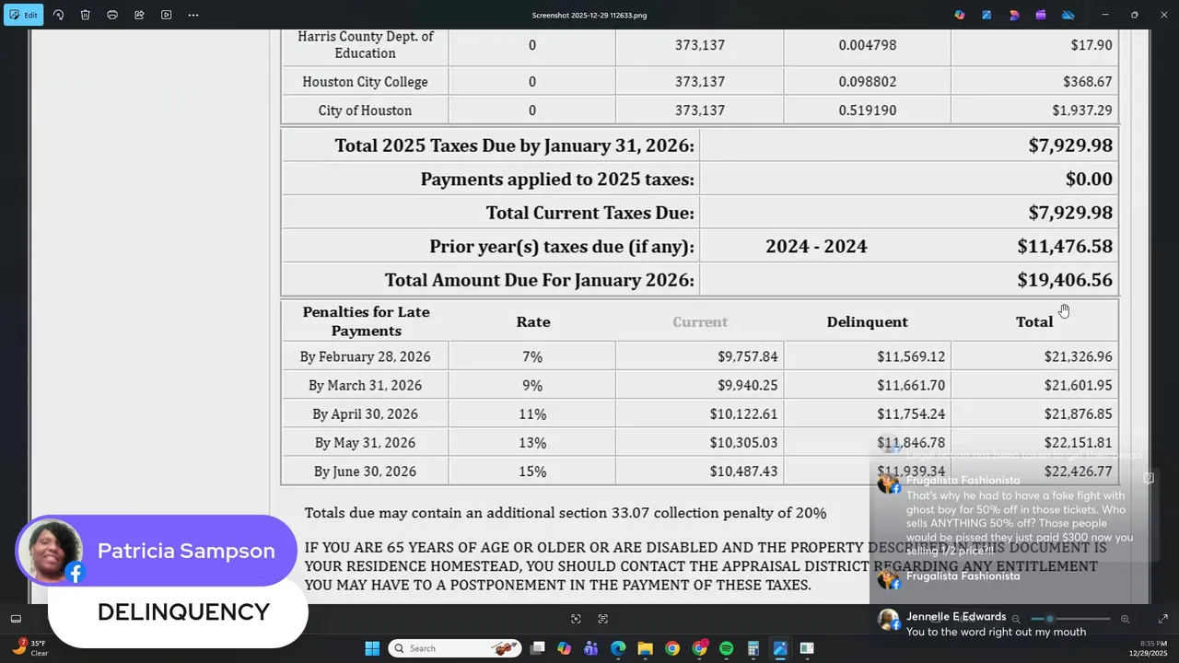Click the taskbar Search box
The height and width of the screenshot is (663, 1179).
tap(455, 648)
